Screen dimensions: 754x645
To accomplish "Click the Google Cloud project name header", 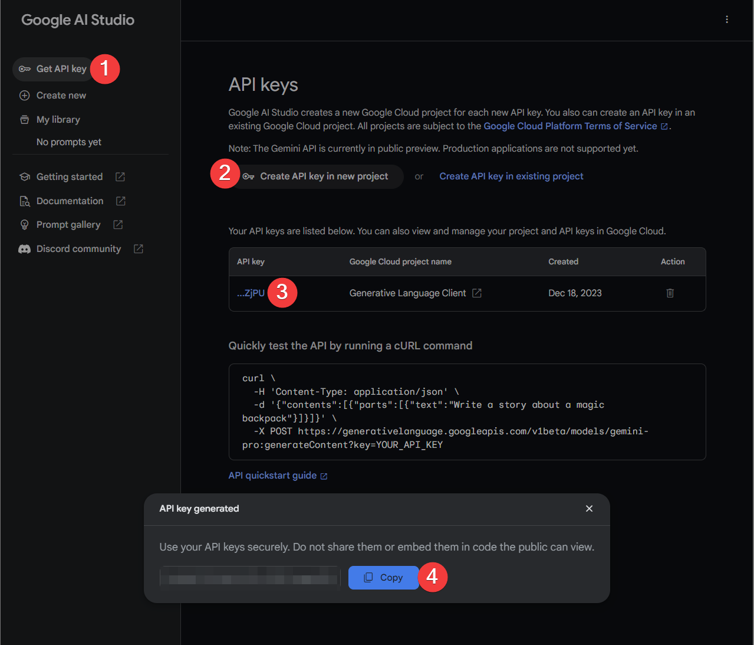I will (x=400, y=261).
